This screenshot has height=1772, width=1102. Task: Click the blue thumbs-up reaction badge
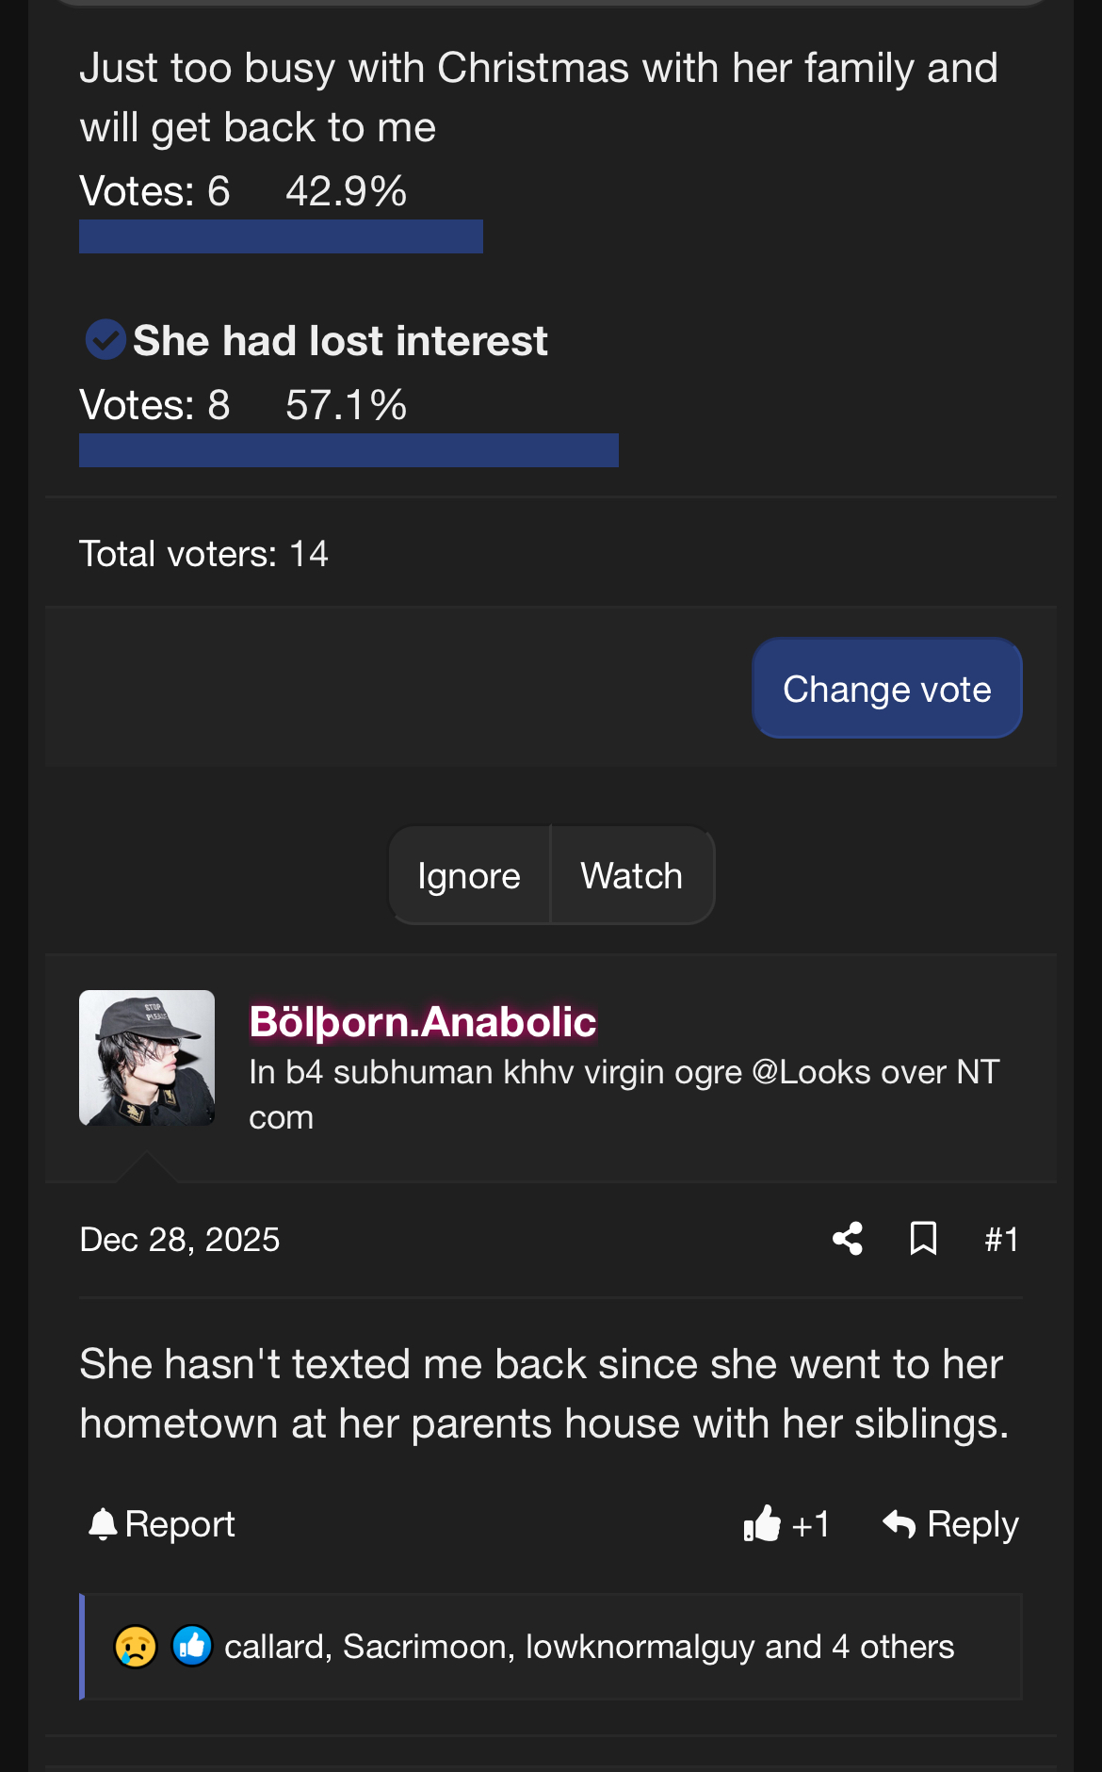point(192,1647)
